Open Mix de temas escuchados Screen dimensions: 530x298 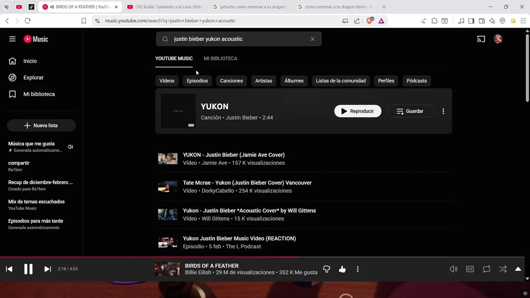click(36, 204)
